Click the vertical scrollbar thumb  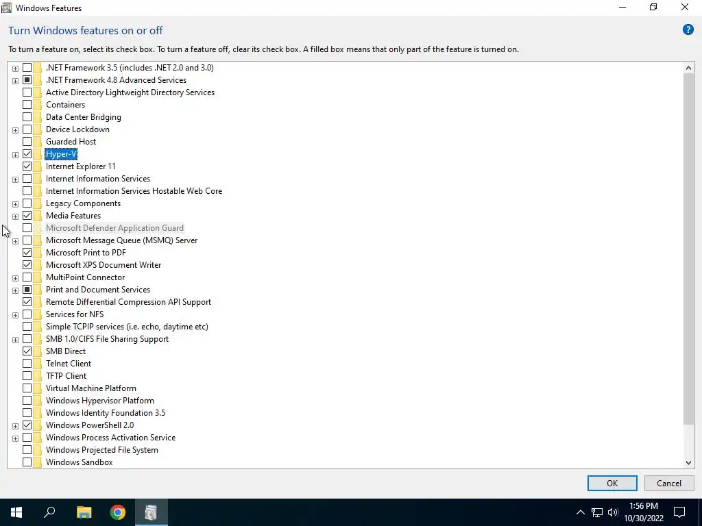coord(688,249)
